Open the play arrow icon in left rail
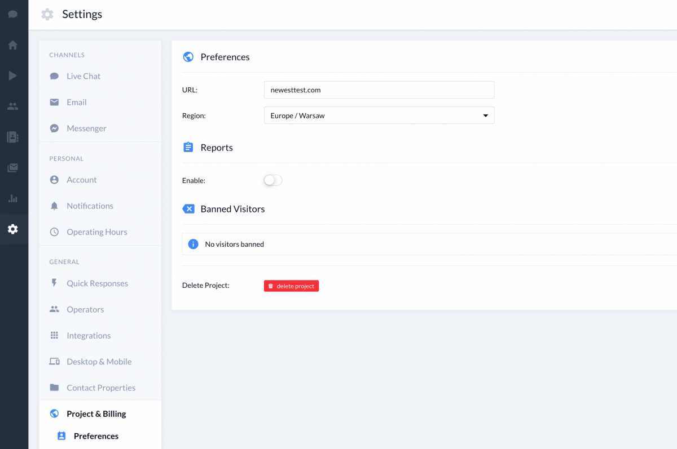The width and height of the screenshot is (677, 449). tap(12, 75)
